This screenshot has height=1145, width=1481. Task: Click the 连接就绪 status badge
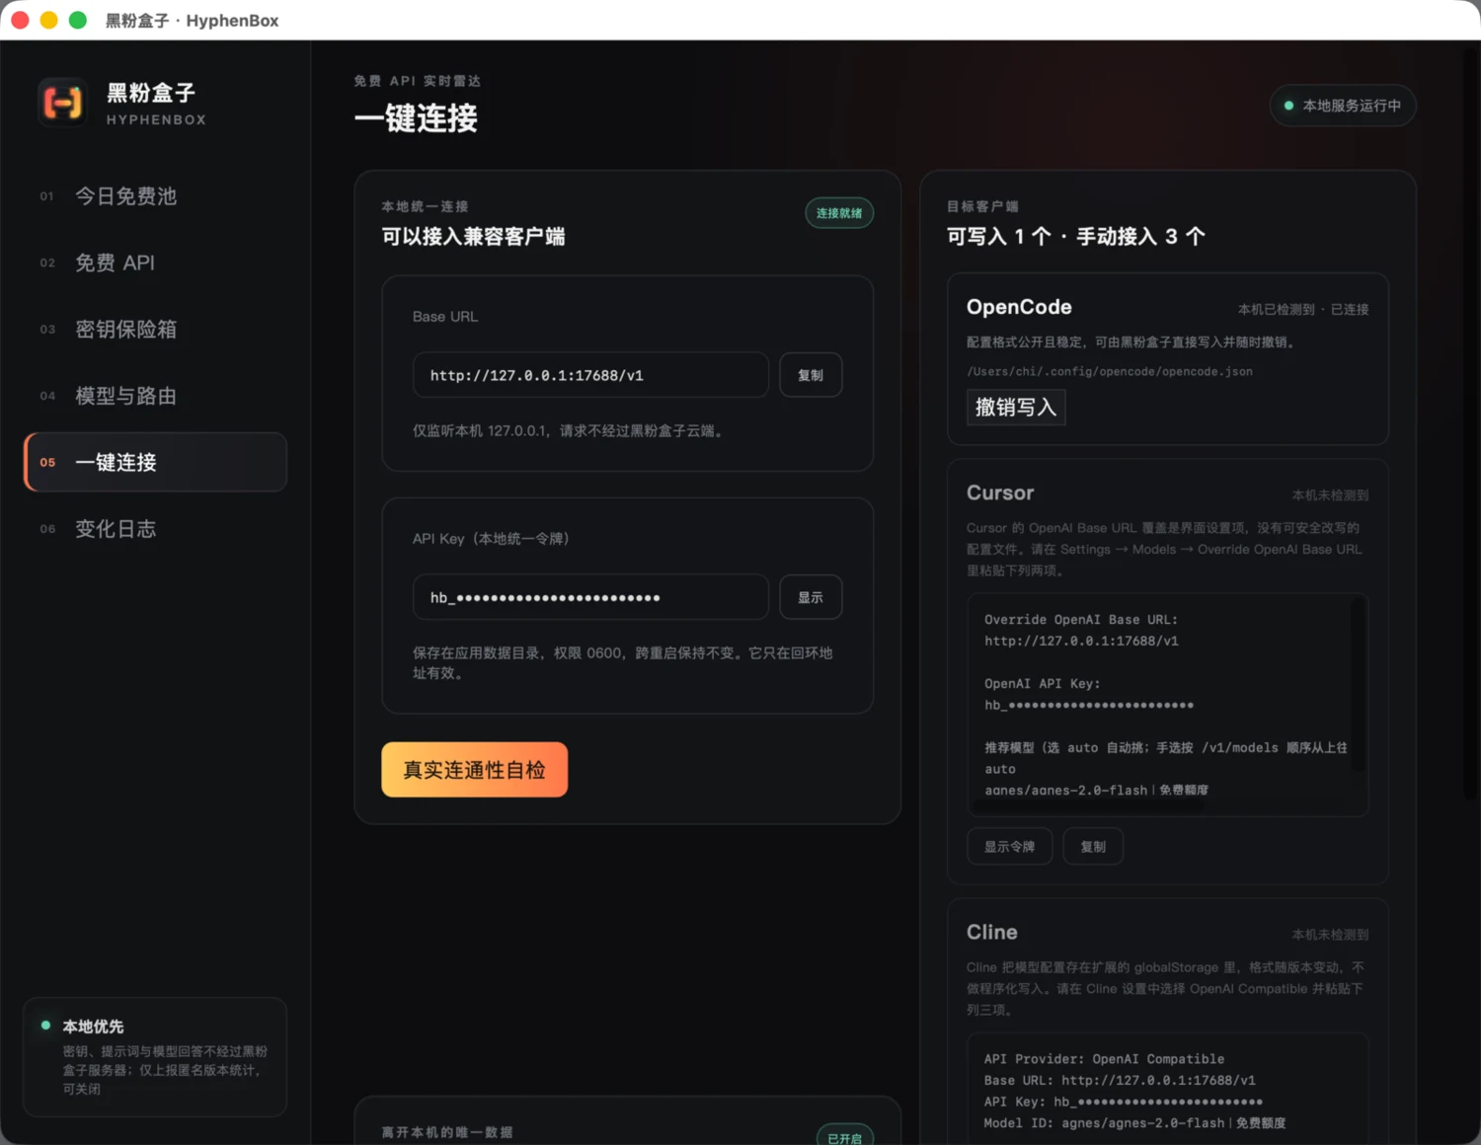[x=839, y=213]
